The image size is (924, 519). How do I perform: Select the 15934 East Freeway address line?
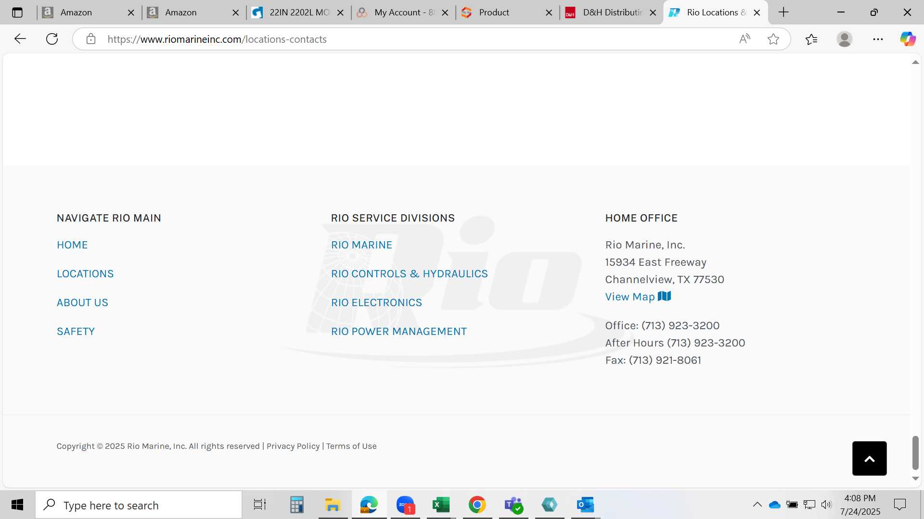(x=655, y=262)
